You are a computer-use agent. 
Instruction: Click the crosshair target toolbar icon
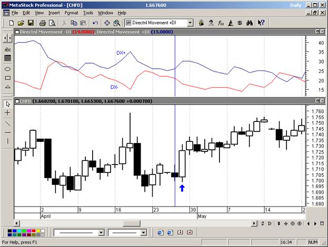click(107, 23)
